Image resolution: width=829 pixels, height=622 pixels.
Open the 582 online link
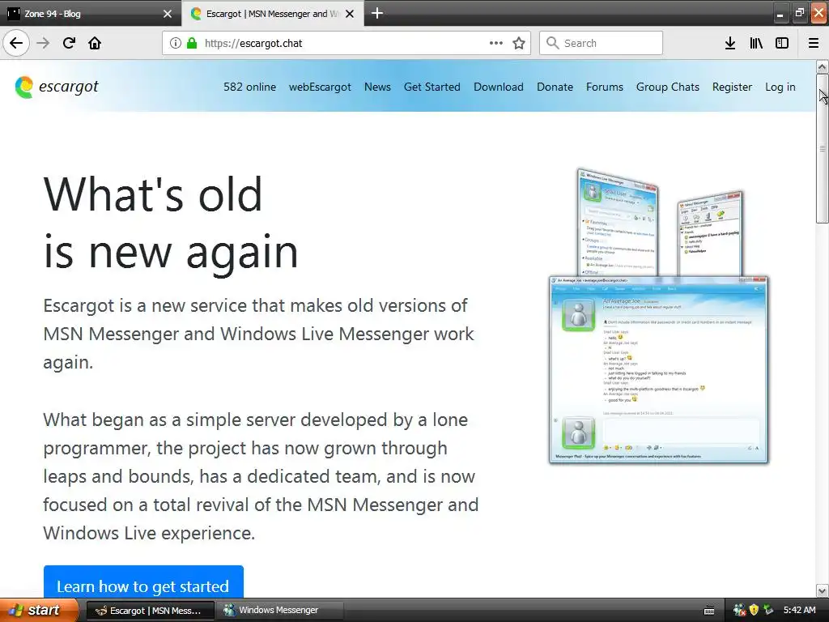click(x=249, y=87)
